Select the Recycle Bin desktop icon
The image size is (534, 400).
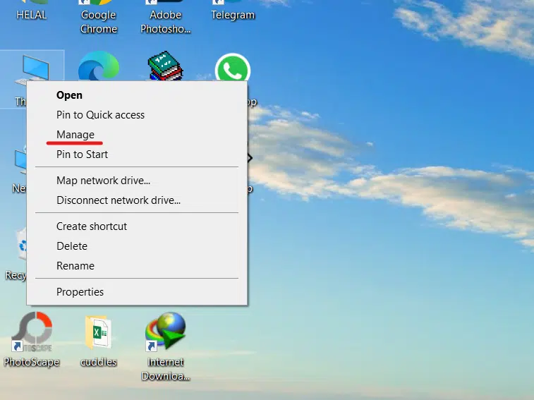[x=21, y=244]
